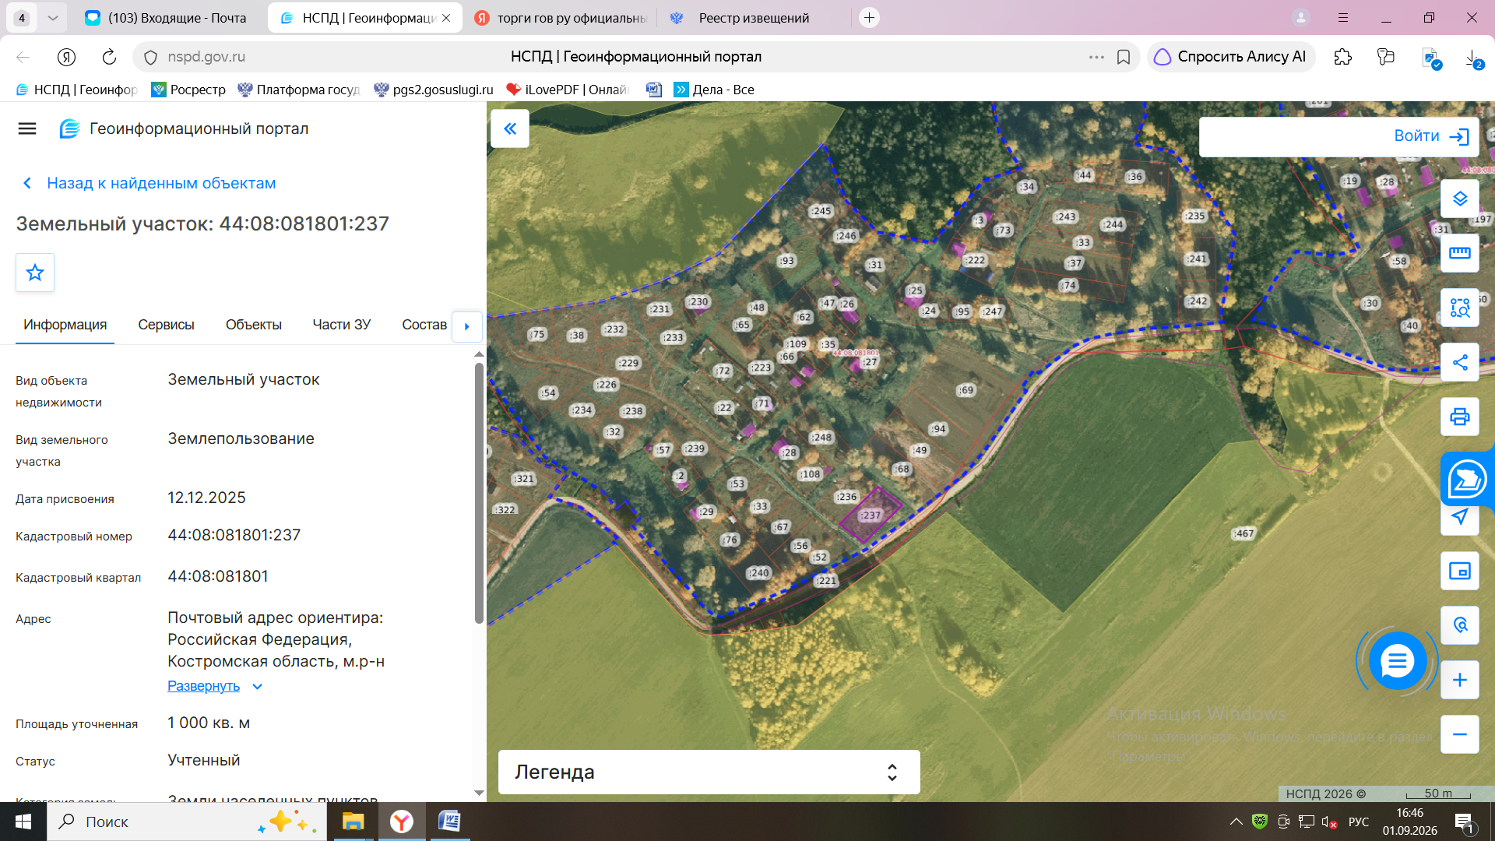
Task: Toggle the browser bookmark icon
Action: pyautogui.click(x=1124, y=57)
